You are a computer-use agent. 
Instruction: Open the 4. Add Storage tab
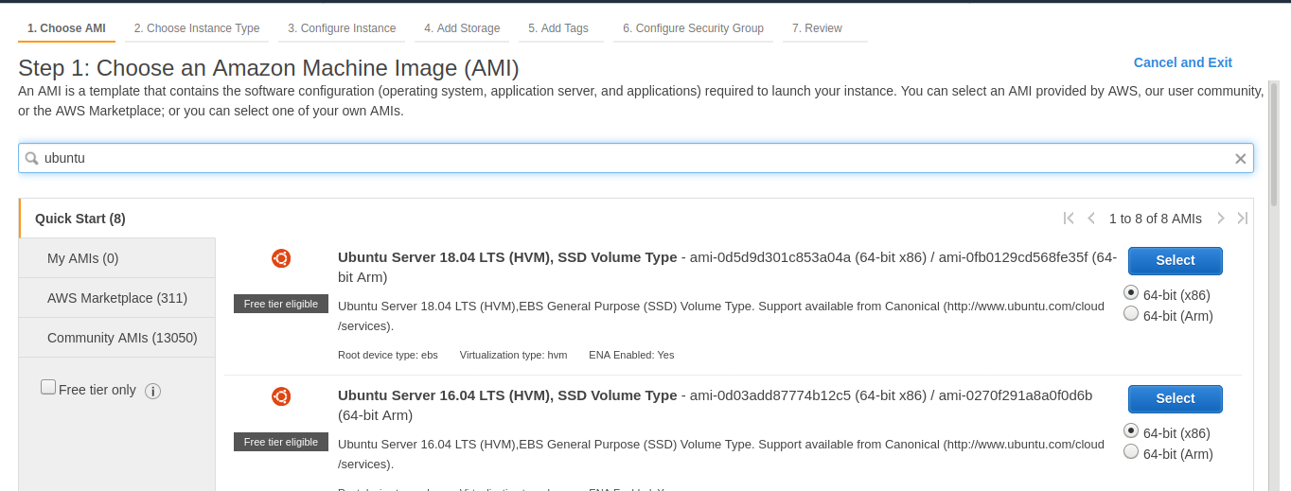coord(462,28)
